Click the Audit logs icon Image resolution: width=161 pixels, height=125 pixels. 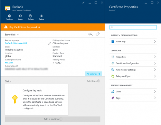coord(113,41)
